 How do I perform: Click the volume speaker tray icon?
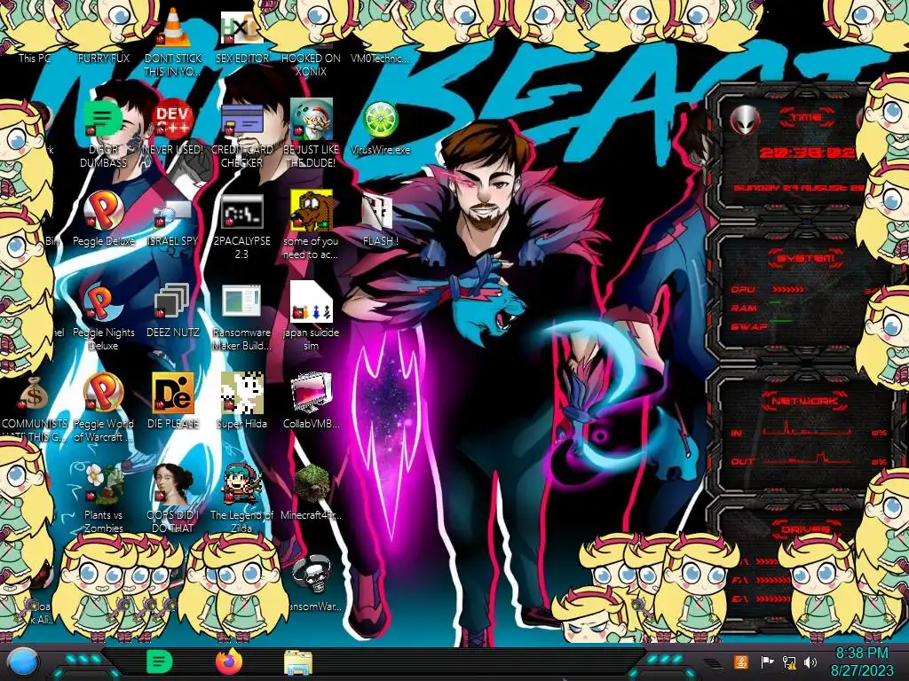click(810, 661)
